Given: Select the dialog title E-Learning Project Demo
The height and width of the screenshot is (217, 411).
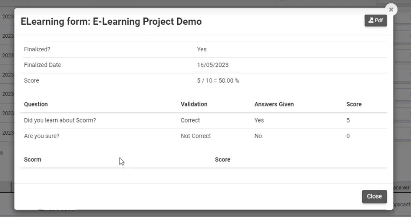Looking at the screenshot, I should 111,21.
